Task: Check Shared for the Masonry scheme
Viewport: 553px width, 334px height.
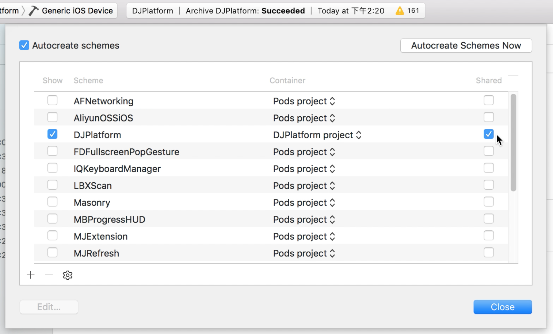Action: (x=488, y=202)
